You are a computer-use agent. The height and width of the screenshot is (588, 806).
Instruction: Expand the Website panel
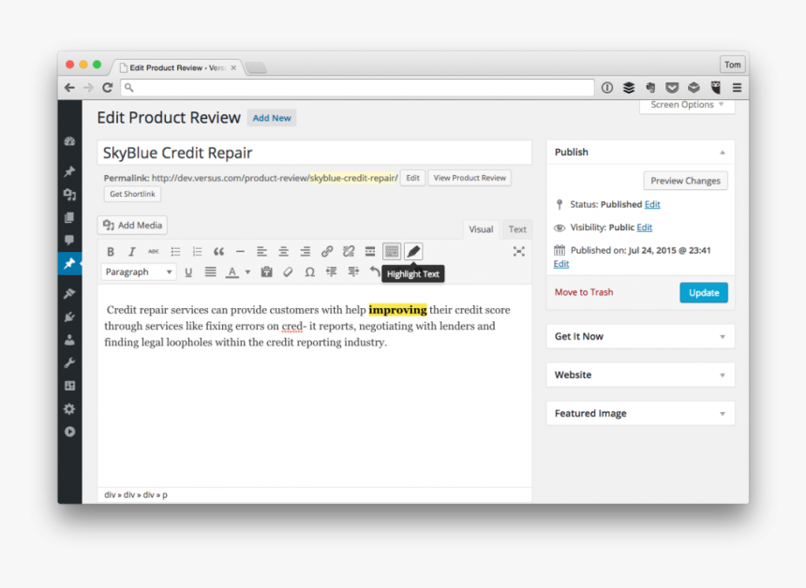[723, 375]
